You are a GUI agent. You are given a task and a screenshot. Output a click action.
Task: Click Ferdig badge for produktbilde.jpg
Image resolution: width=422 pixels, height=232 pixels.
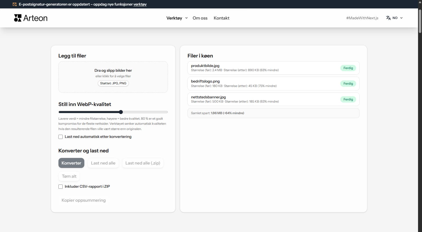(x=348, y=68)
